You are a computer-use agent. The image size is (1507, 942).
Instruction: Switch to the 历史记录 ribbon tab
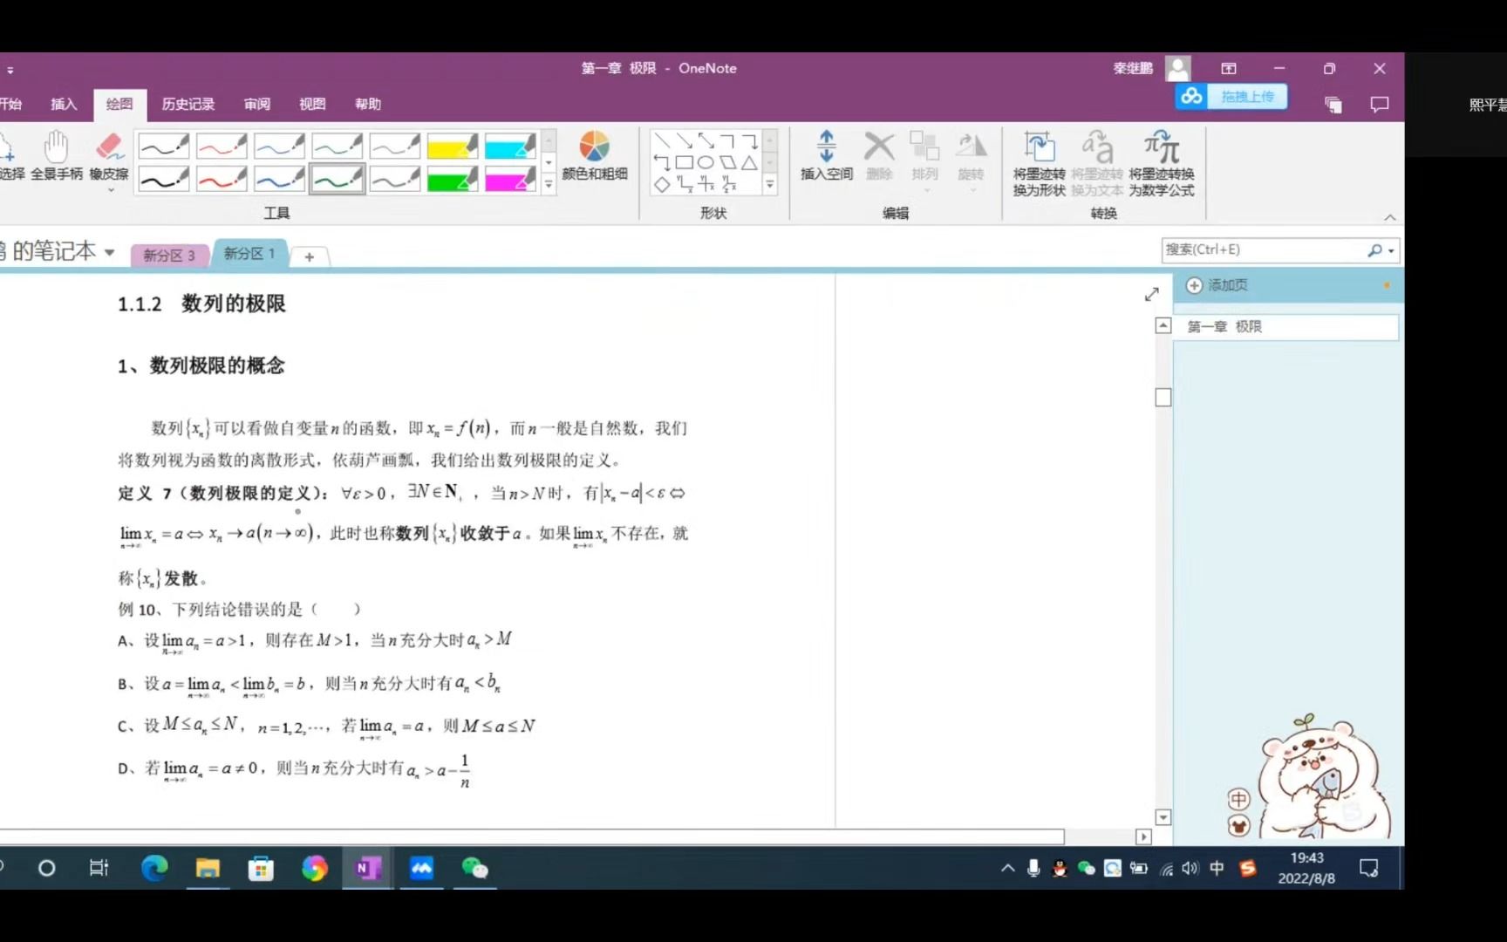(187, 104)
